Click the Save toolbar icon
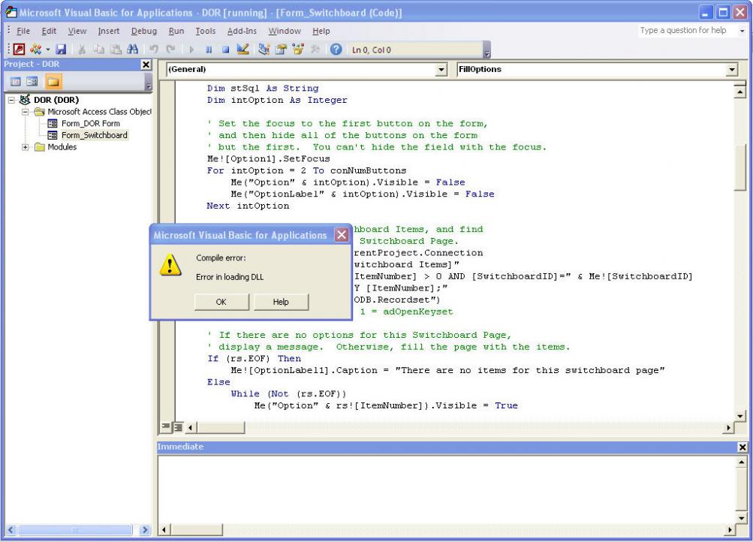This screenshot has height=542, width=753. tap(61, 49)
